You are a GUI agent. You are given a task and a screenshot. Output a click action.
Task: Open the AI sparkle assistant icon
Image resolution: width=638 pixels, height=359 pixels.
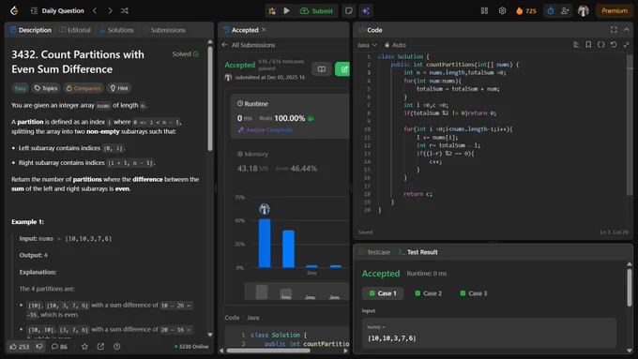[365, 11]
